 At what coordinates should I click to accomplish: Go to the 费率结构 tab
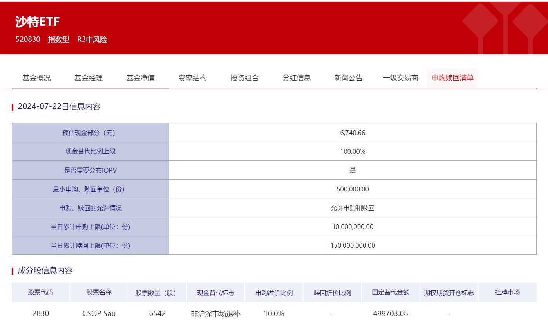tap(192, 78)
